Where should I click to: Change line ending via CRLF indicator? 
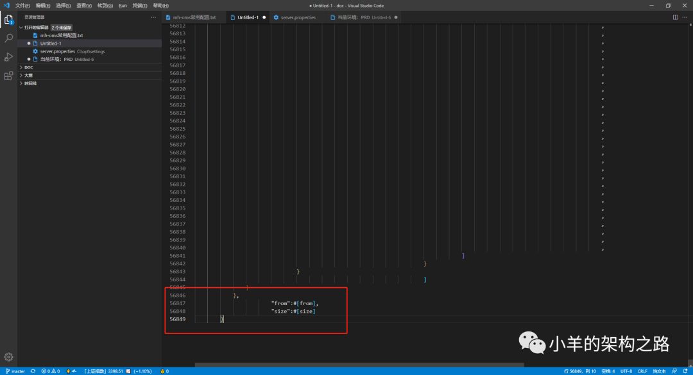pyautogui.click(x=642, y=371)
